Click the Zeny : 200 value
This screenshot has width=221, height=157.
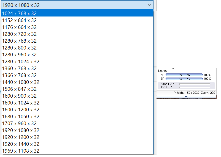[x=208, y=93]
